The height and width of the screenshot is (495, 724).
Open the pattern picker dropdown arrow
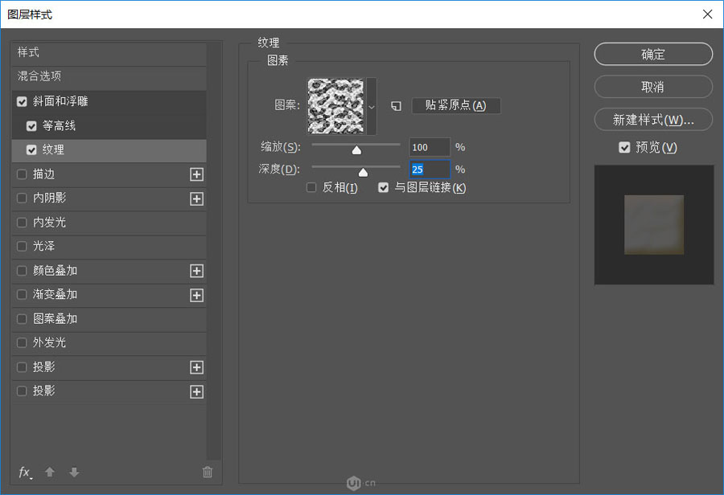click(371, 106)
